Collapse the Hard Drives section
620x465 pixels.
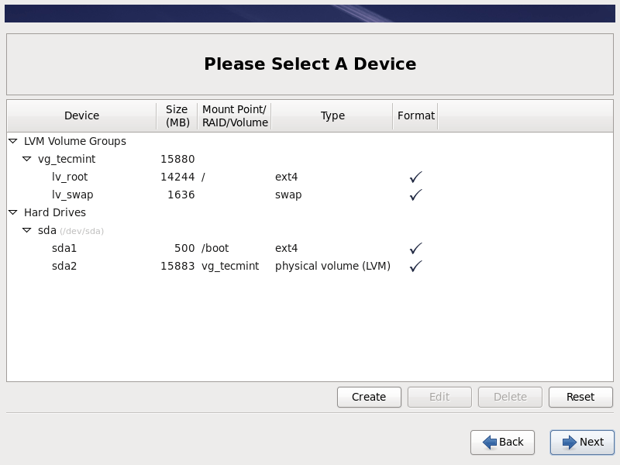13,212
